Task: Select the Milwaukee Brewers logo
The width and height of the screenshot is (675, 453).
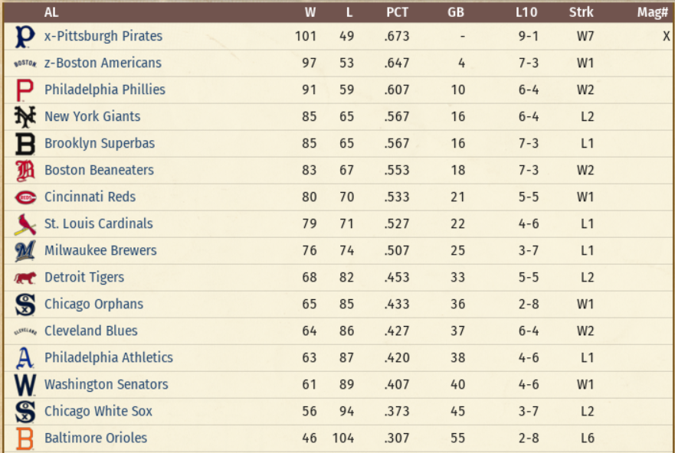Action: (25, 250)
